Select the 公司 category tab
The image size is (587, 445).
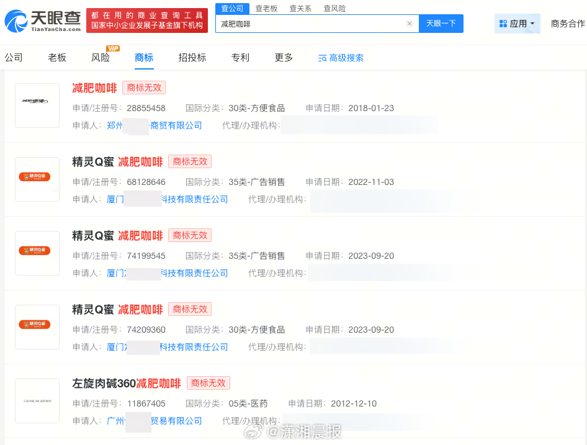click(14, 57)
